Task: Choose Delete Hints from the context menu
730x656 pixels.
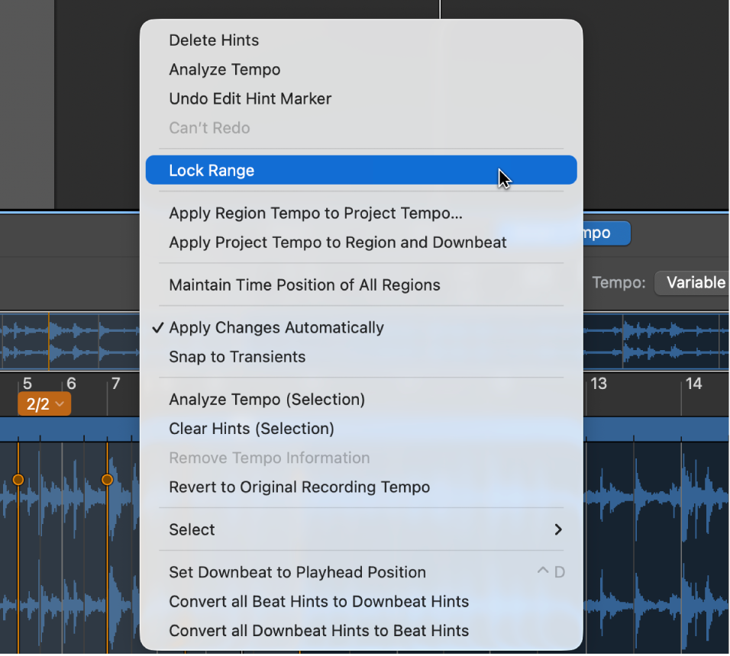Action: 361,40
